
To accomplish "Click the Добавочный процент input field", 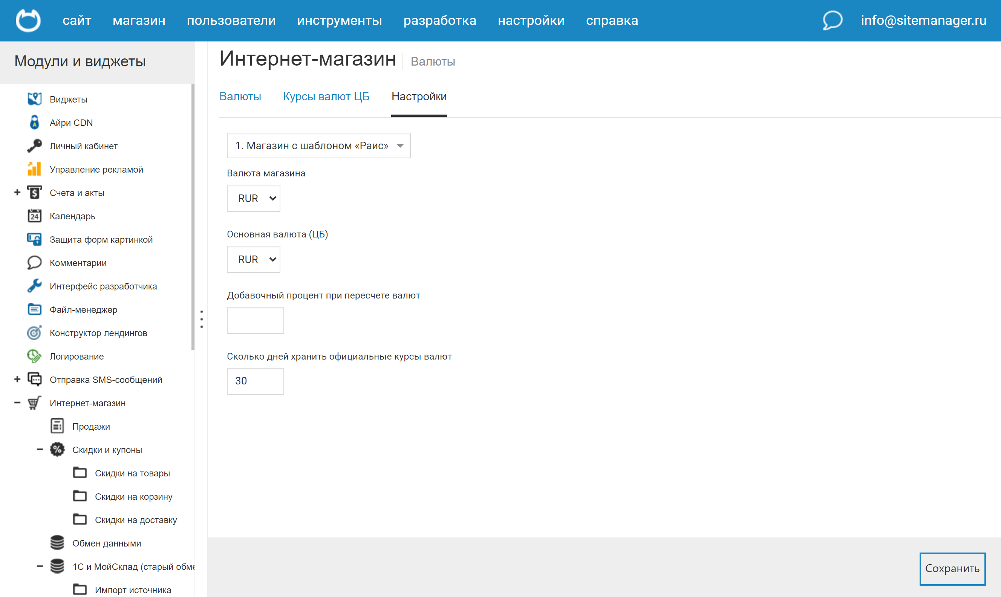I will (x=256, y=320).
